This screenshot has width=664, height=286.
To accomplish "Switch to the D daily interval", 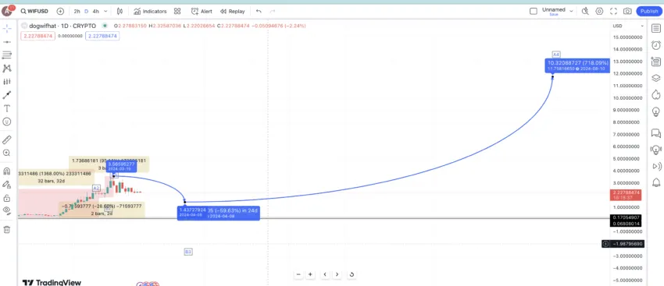I will coord(87,12).
